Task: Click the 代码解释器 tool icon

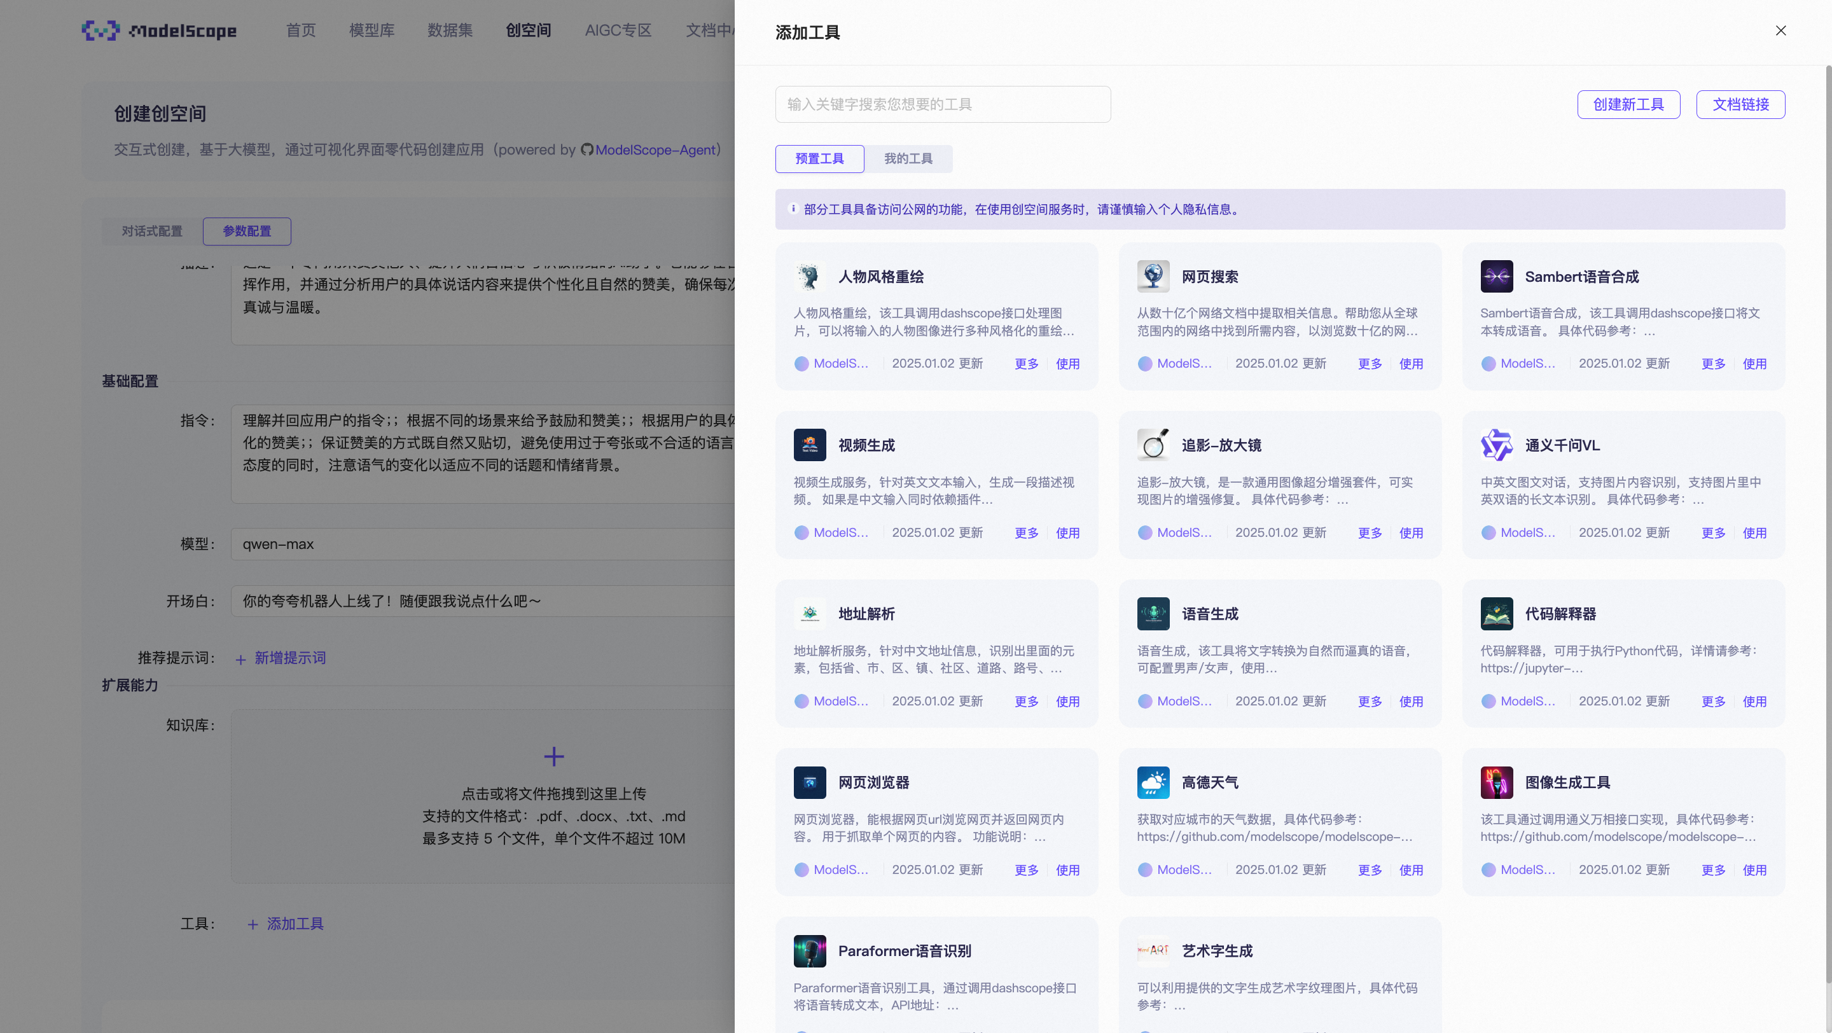Action: click(1496, 614)
